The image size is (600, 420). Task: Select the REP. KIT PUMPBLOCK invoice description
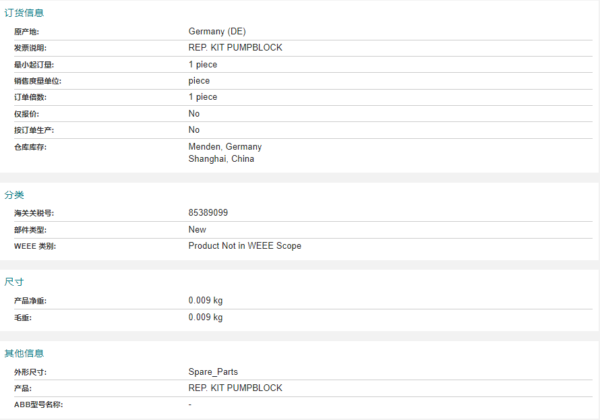click(235, 47)
